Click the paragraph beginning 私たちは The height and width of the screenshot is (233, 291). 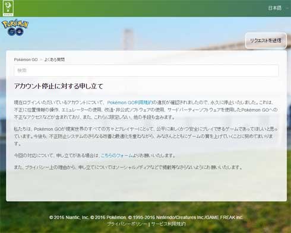click(146, 136)
